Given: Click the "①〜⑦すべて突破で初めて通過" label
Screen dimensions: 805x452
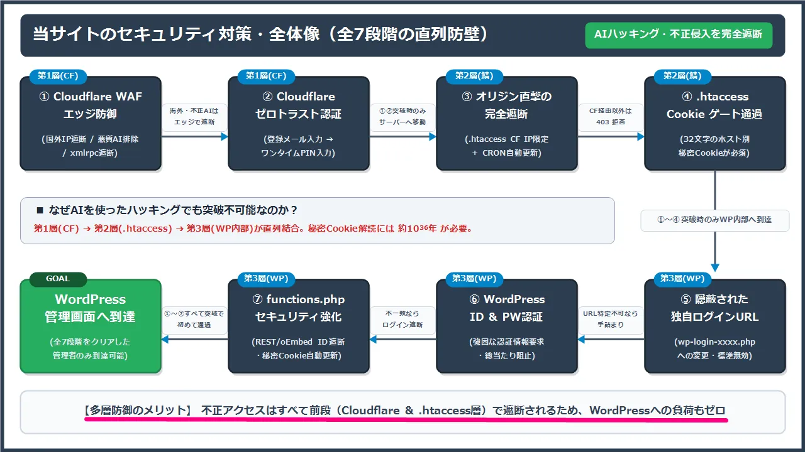Looking at the screenshot, I should pos(194,320).
